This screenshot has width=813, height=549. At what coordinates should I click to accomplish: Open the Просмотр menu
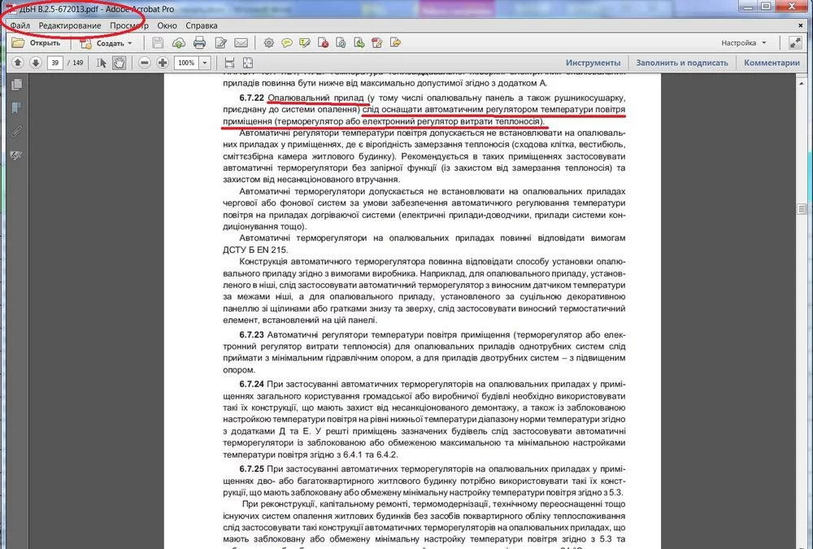pos(128,25)
